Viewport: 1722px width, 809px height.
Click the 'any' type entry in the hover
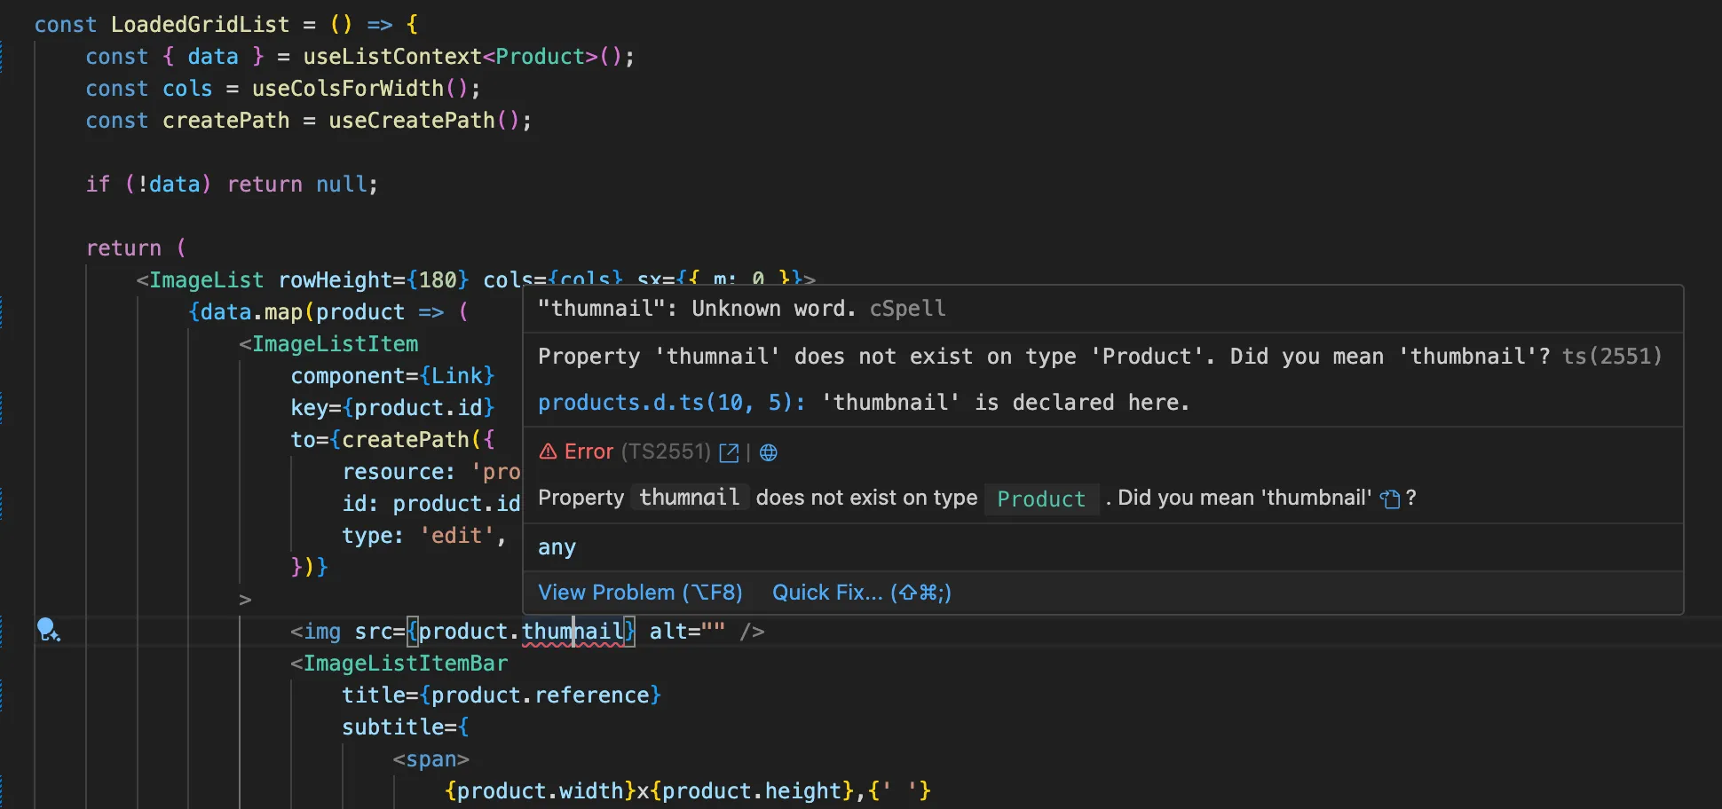click(x=557, y=547)
